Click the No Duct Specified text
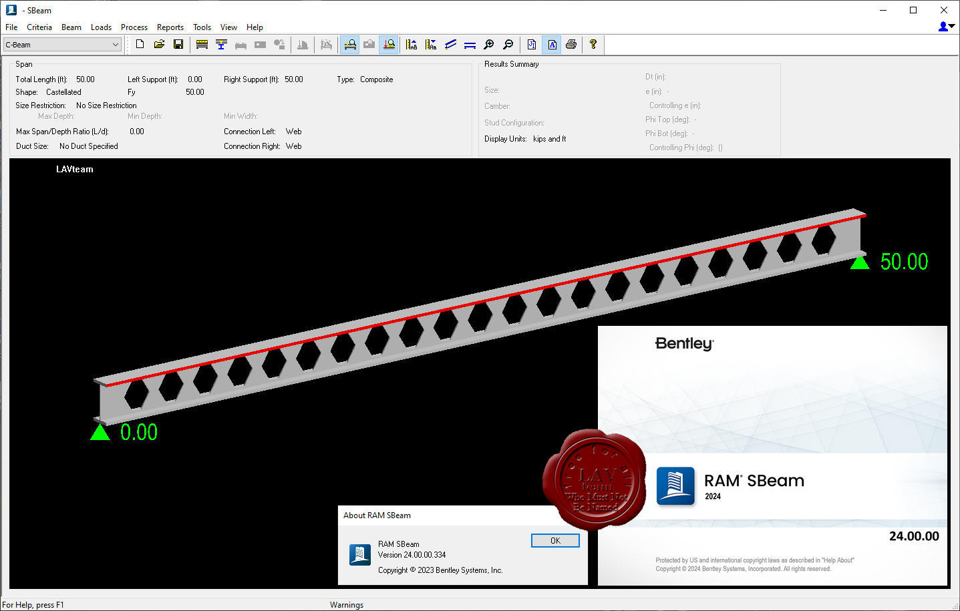This screenshot has height=611, width=960. 89,146
